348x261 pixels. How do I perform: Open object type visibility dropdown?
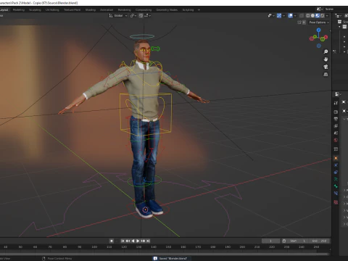pos(271,15)
